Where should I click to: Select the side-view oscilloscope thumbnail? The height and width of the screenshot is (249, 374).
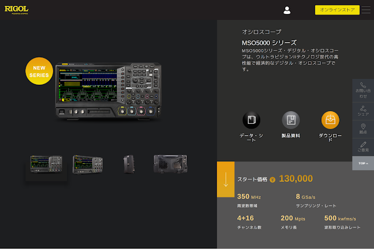point(129,164)
